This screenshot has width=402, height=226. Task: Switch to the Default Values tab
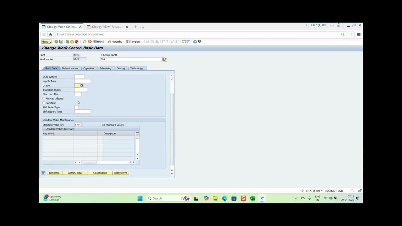[x=70, y=68]
